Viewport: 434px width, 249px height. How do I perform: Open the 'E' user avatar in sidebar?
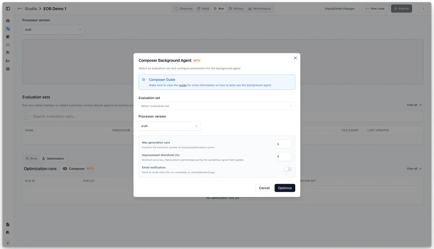[x=8, y=243]
